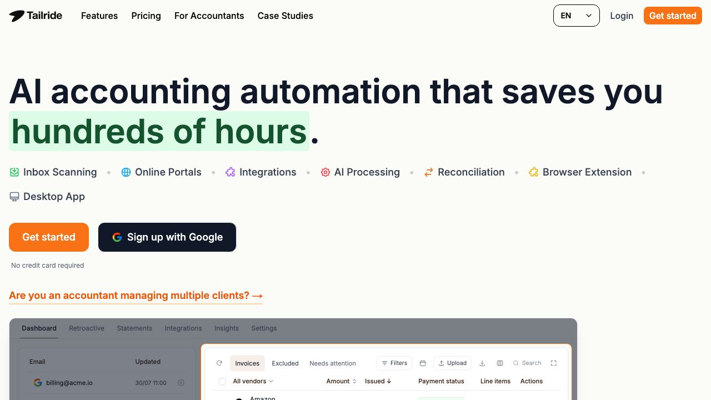
Task: Click the AI Processing feature label
Action: 367,172
